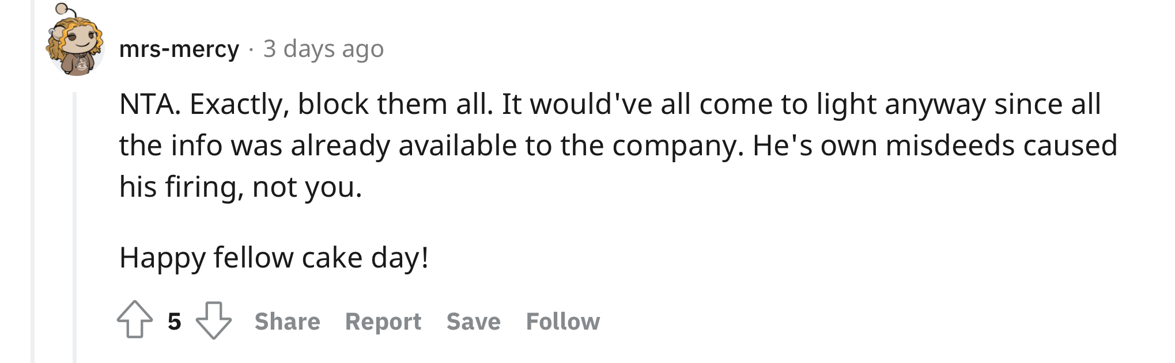Viewport: 1175px width, 363px height.
Task: Click the mrs-mercy username link
Action: click(179, 49)
